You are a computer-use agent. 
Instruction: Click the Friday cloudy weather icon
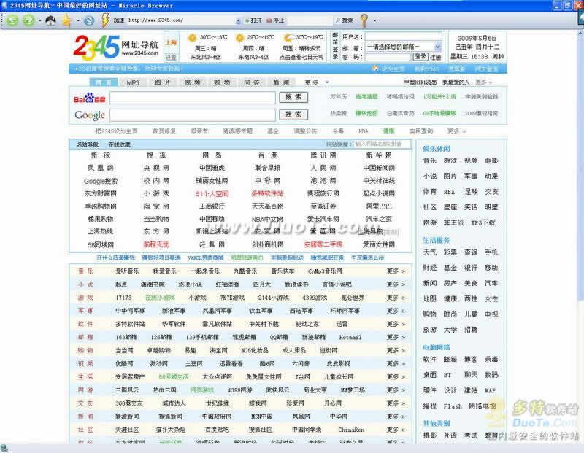pos(288,38)
